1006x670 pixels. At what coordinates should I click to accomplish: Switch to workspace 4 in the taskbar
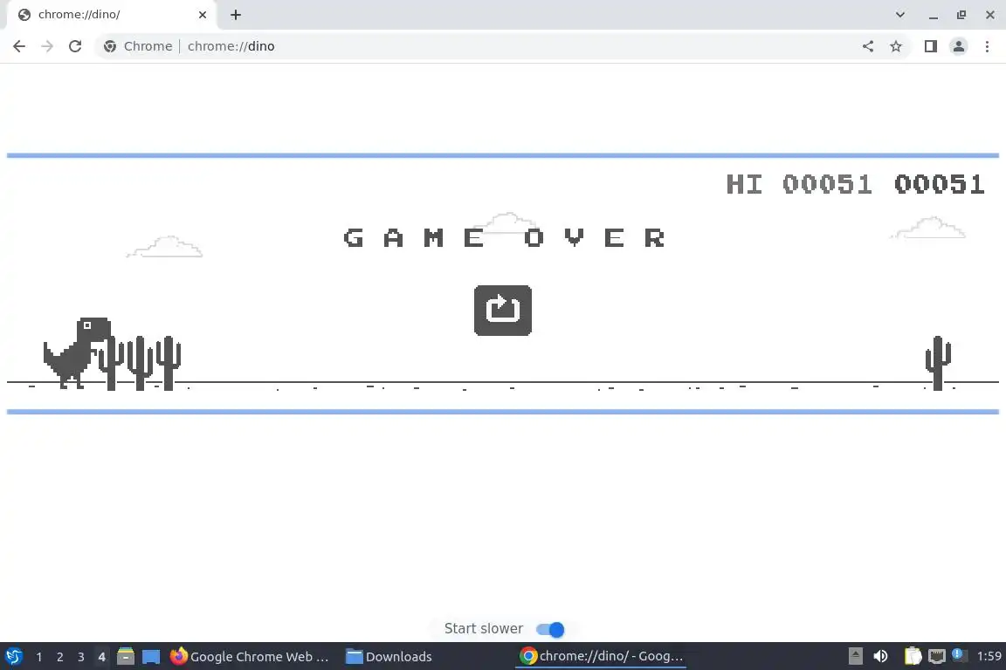pos(101,657)
